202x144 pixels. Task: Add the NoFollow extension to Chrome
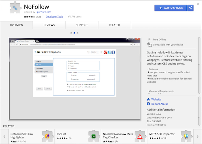[171, 8]
